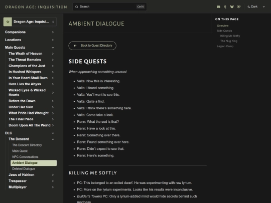The width and height of the screenshot is (271, 203).
Task: Collapse the DLC section chevron
Action: [x=53, y=133]
